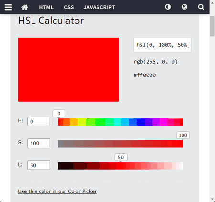
Task: Open the search magnifier icon
Action: (201, 7)
